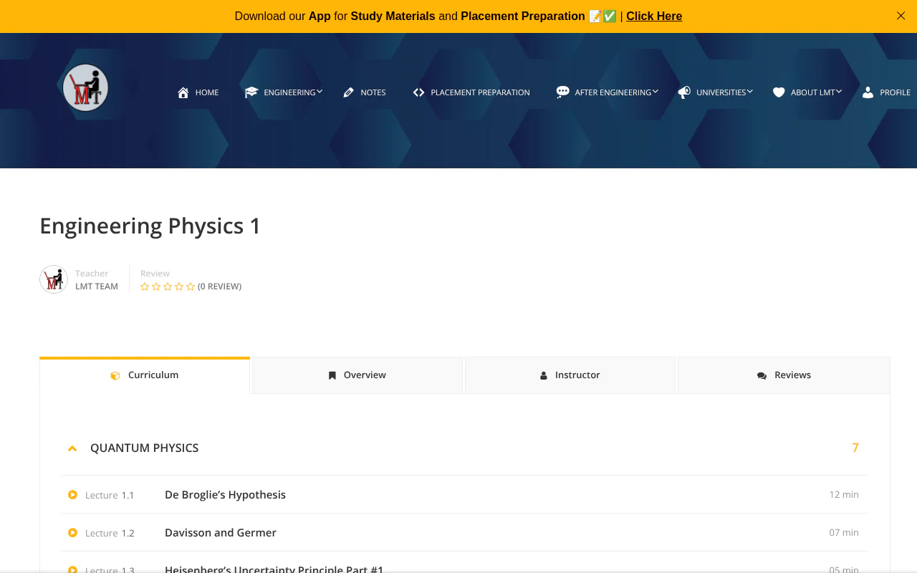
Task: Click the LMT Team teacher avatar
Action: 54,279
